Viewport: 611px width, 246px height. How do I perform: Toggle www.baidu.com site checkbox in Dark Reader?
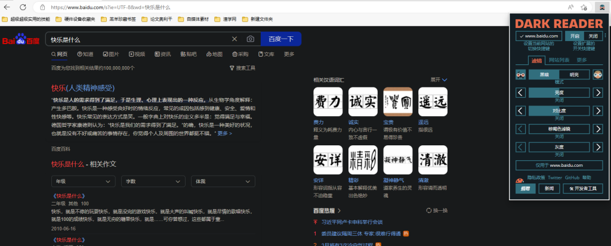[x=539, y=36]
